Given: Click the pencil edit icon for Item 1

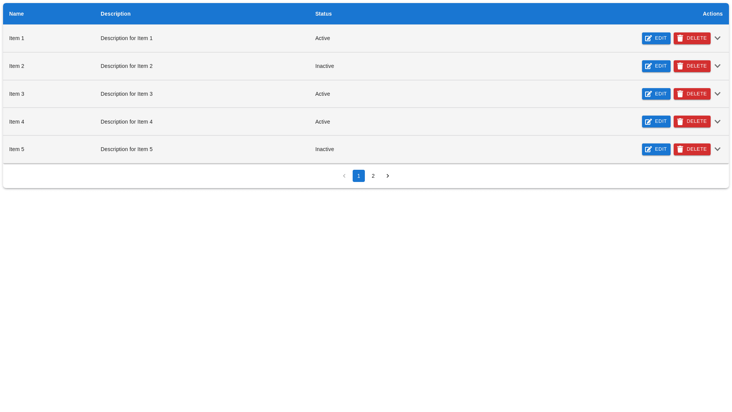Looking at the screenshot, I should [648, 39].
